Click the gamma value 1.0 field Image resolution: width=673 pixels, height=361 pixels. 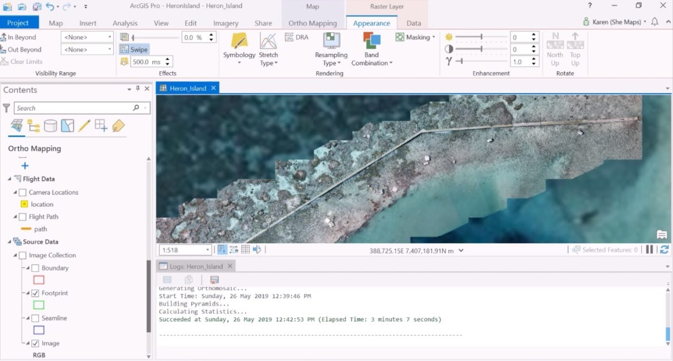520,62
